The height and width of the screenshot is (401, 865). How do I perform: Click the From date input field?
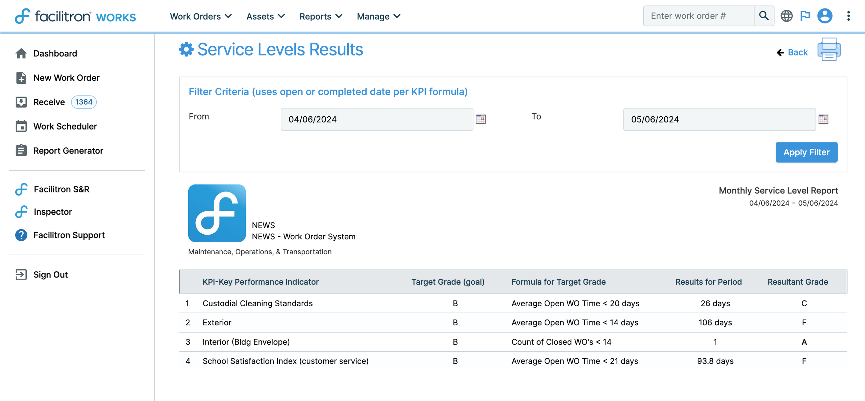(376, 119)
